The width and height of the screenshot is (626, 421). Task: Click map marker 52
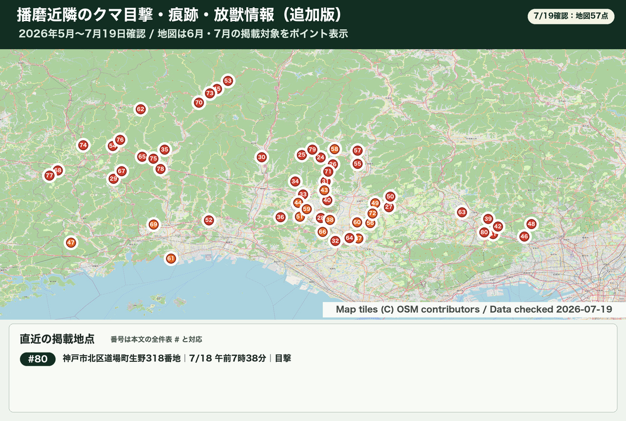[209, 220]
